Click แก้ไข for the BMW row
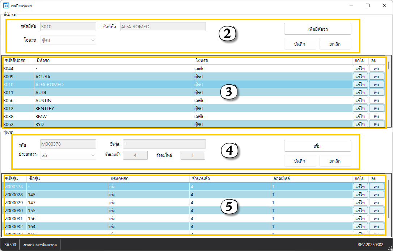The width and height of the screenshot is (393, 251). 360,116
